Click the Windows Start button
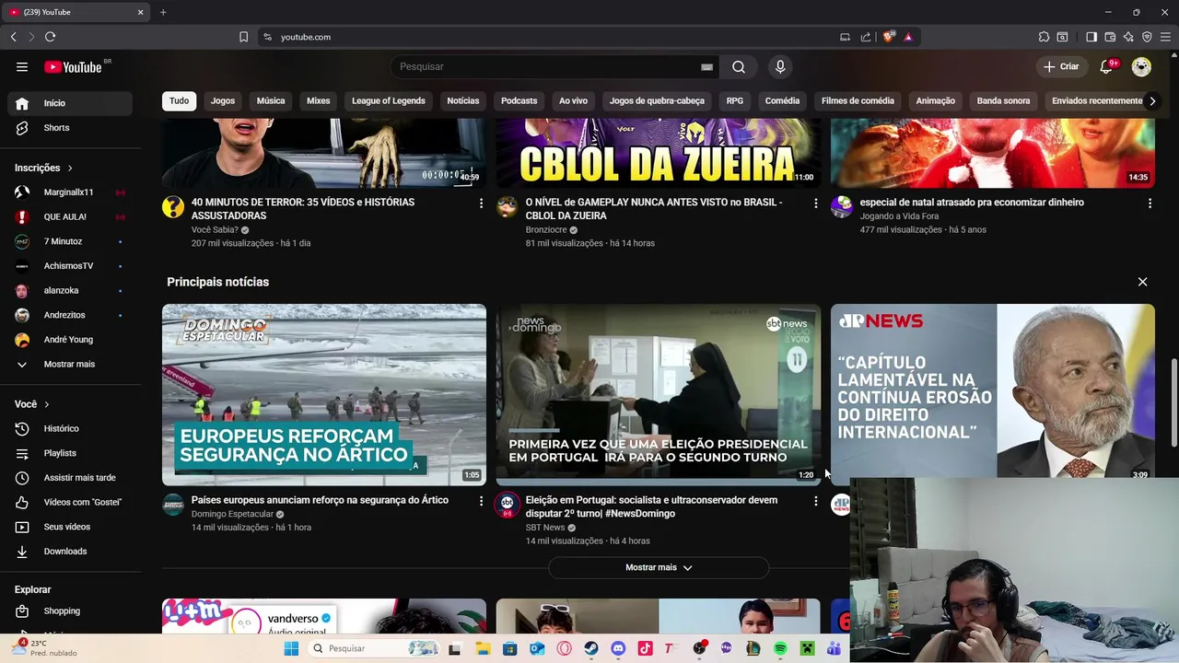1179x663 pixels. [291, 648]
